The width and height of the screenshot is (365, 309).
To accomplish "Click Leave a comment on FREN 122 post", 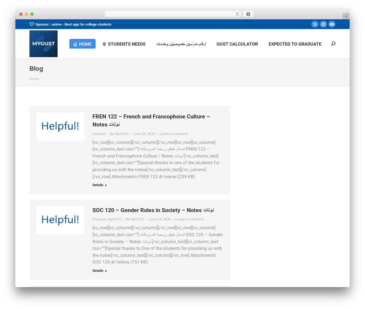I will point(174,134).
